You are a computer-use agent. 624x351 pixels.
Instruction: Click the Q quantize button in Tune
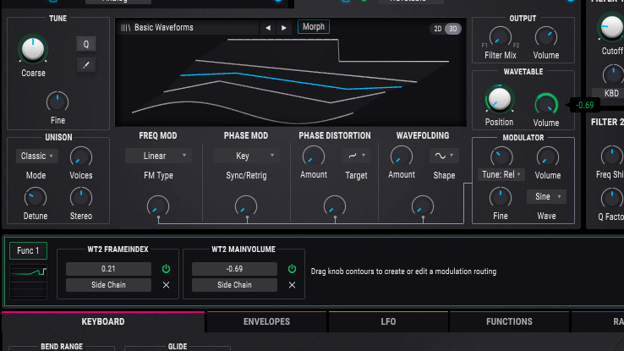click(85, 44)
